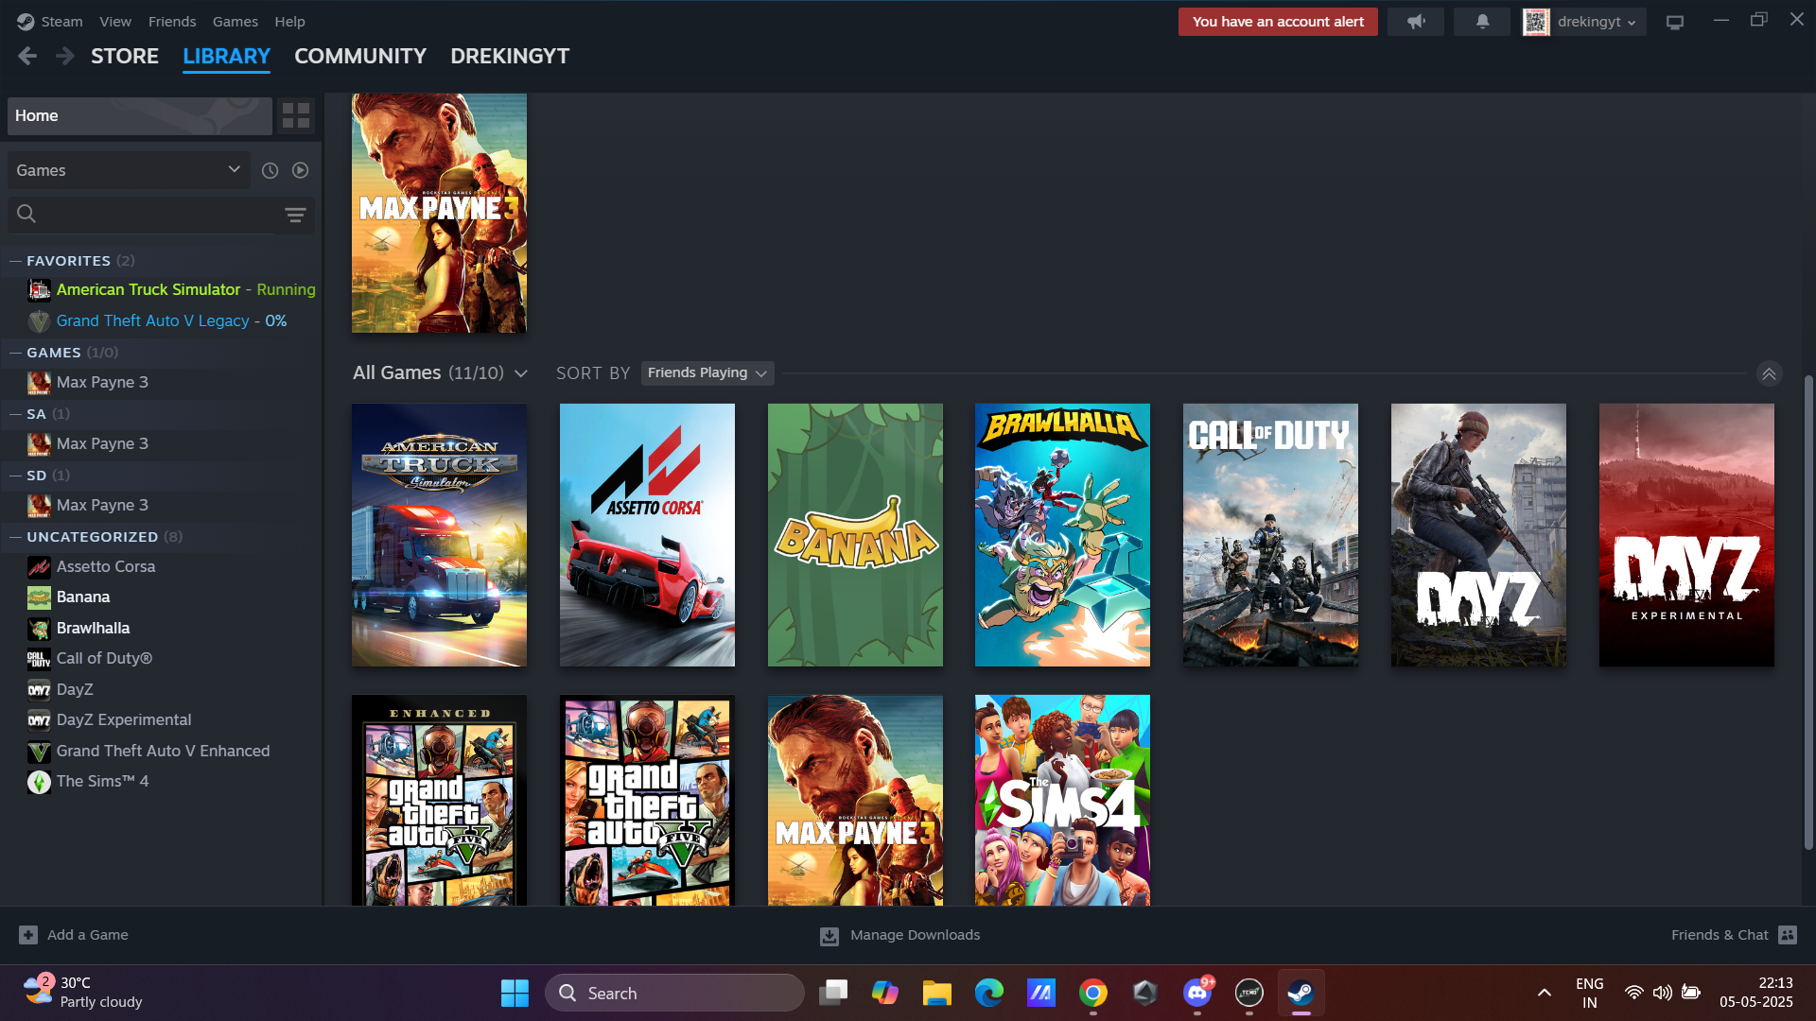Open the Steam menu

62,22
